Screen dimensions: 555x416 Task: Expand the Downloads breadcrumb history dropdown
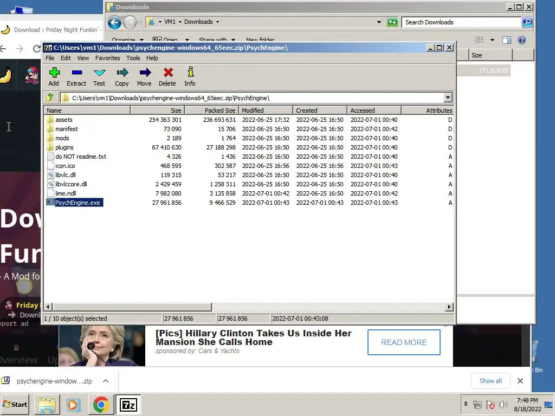tap(379, 22)
